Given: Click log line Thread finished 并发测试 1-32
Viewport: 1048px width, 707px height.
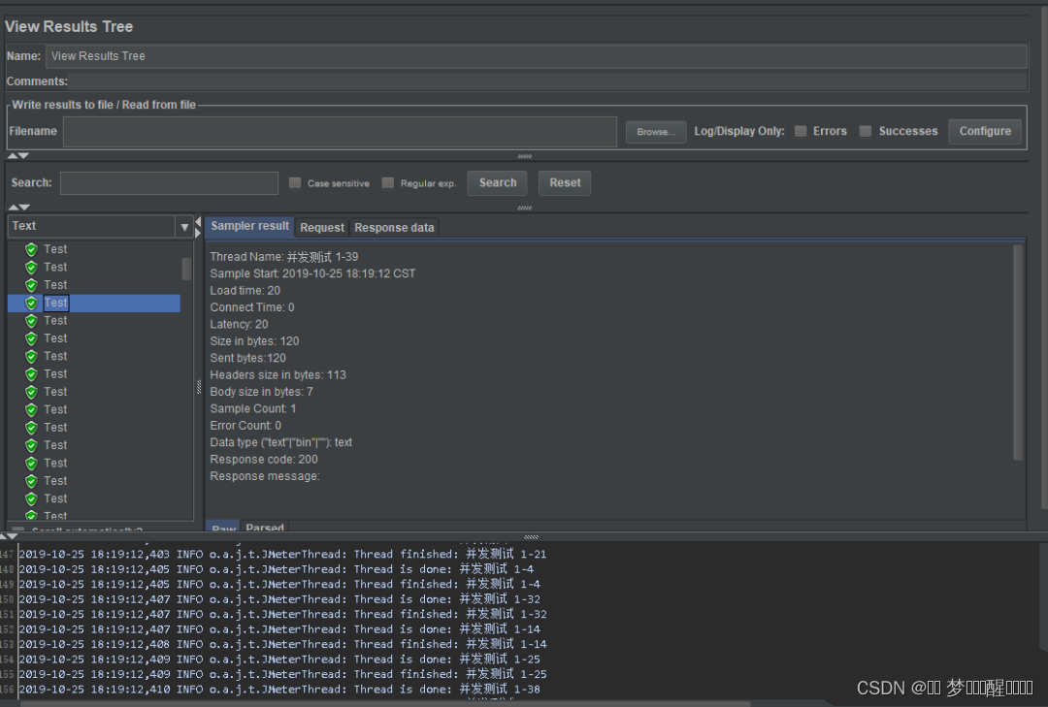Looking at the screenshot, I should tap(283, 614).
